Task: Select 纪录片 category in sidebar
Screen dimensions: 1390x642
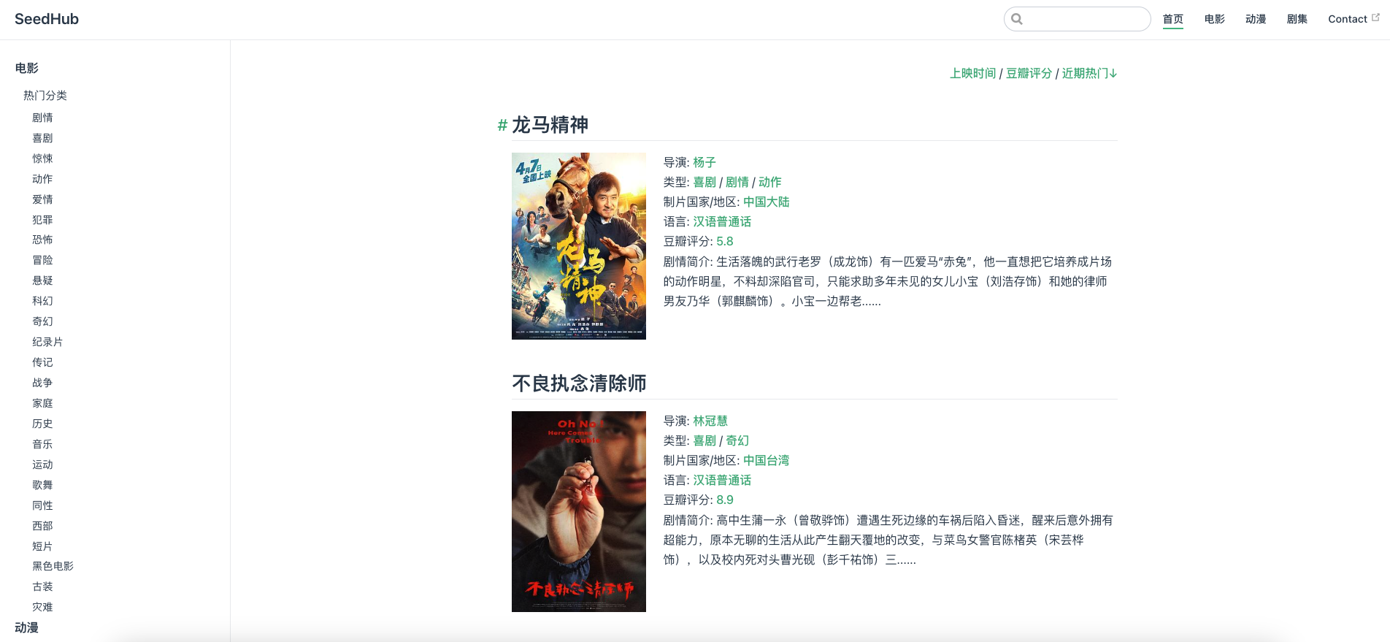Action: coord(47,342)
